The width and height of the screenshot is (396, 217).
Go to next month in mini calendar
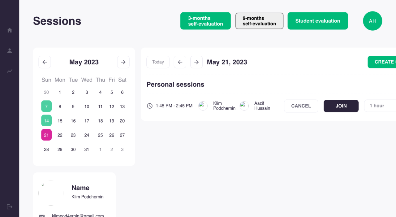123,62
